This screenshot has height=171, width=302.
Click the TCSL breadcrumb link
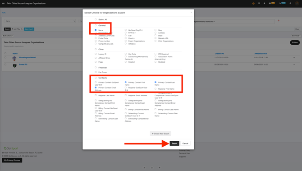tap(4, 13)
